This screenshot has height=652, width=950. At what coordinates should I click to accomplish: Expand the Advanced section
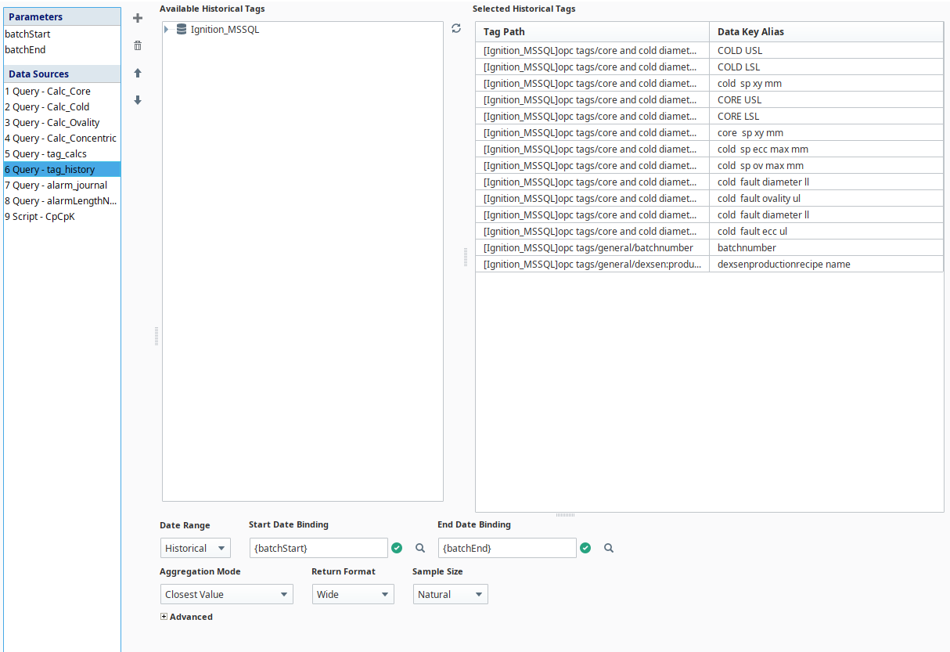[x=164, y=617]
